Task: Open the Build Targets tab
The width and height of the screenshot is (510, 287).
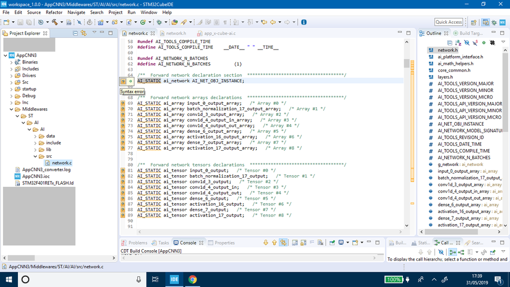Action: tap(468, 33)
